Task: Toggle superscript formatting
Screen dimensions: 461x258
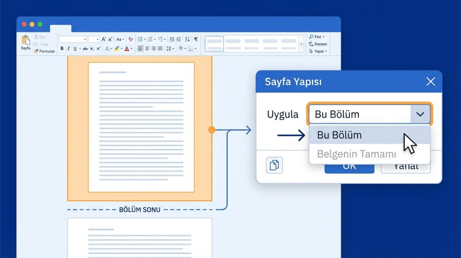Action: [x=99, y=48]
